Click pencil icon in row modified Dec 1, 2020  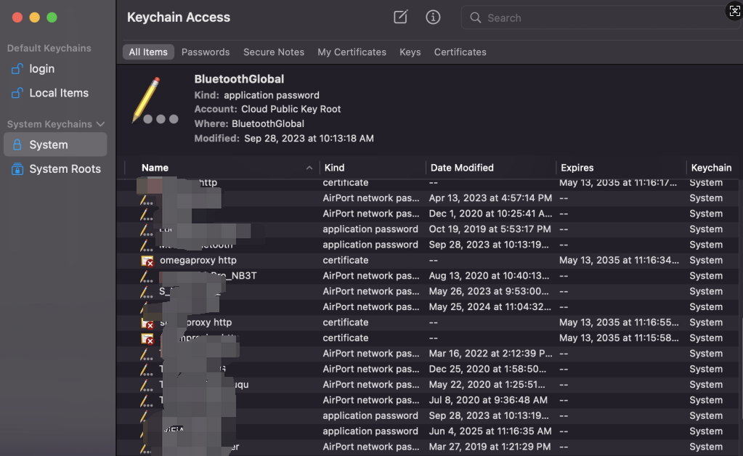(x=146, y=215)
